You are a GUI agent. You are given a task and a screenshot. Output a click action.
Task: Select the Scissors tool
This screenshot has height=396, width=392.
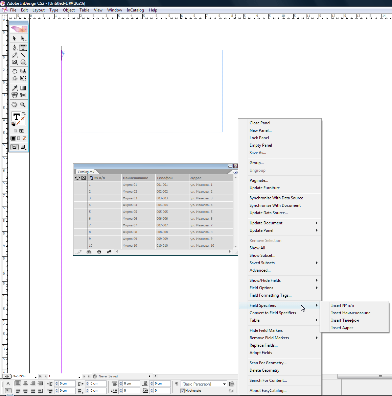point(23,95)
